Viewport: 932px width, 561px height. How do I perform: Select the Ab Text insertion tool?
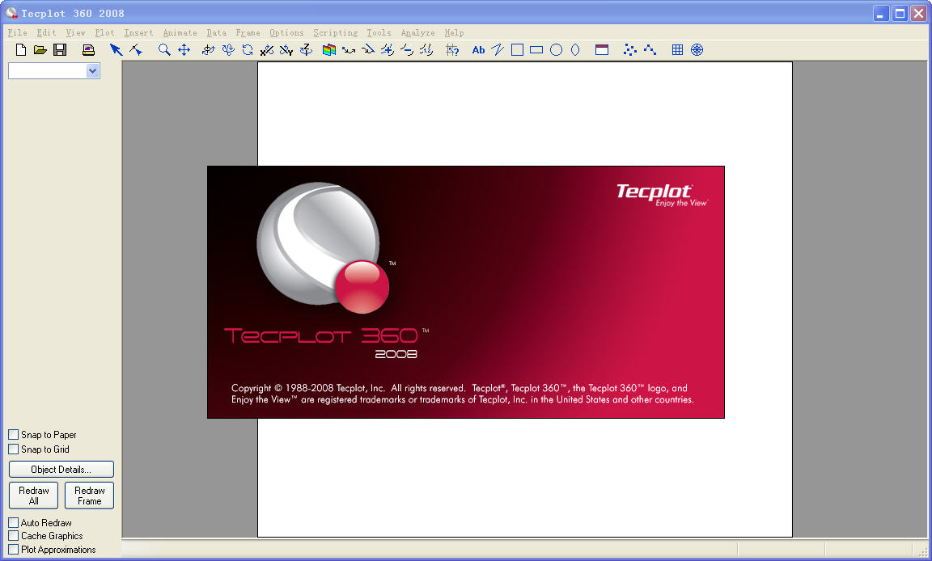coord(478,50)
